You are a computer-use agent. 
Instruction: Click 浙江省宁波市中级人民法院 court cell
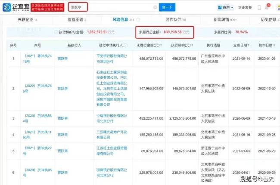tap(213, 151)
